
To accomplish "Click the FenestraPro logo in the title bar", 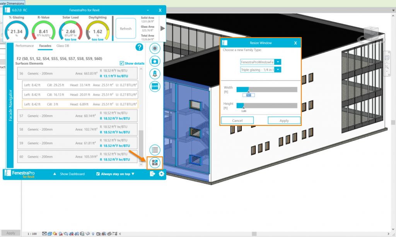I will click(x=7, y=10).
